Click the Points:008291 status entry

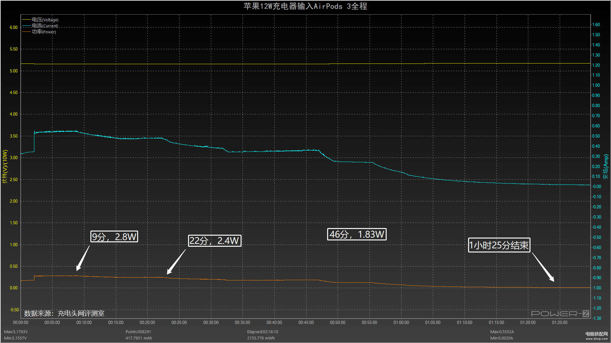pyautogui.click(x=138, y=332)
